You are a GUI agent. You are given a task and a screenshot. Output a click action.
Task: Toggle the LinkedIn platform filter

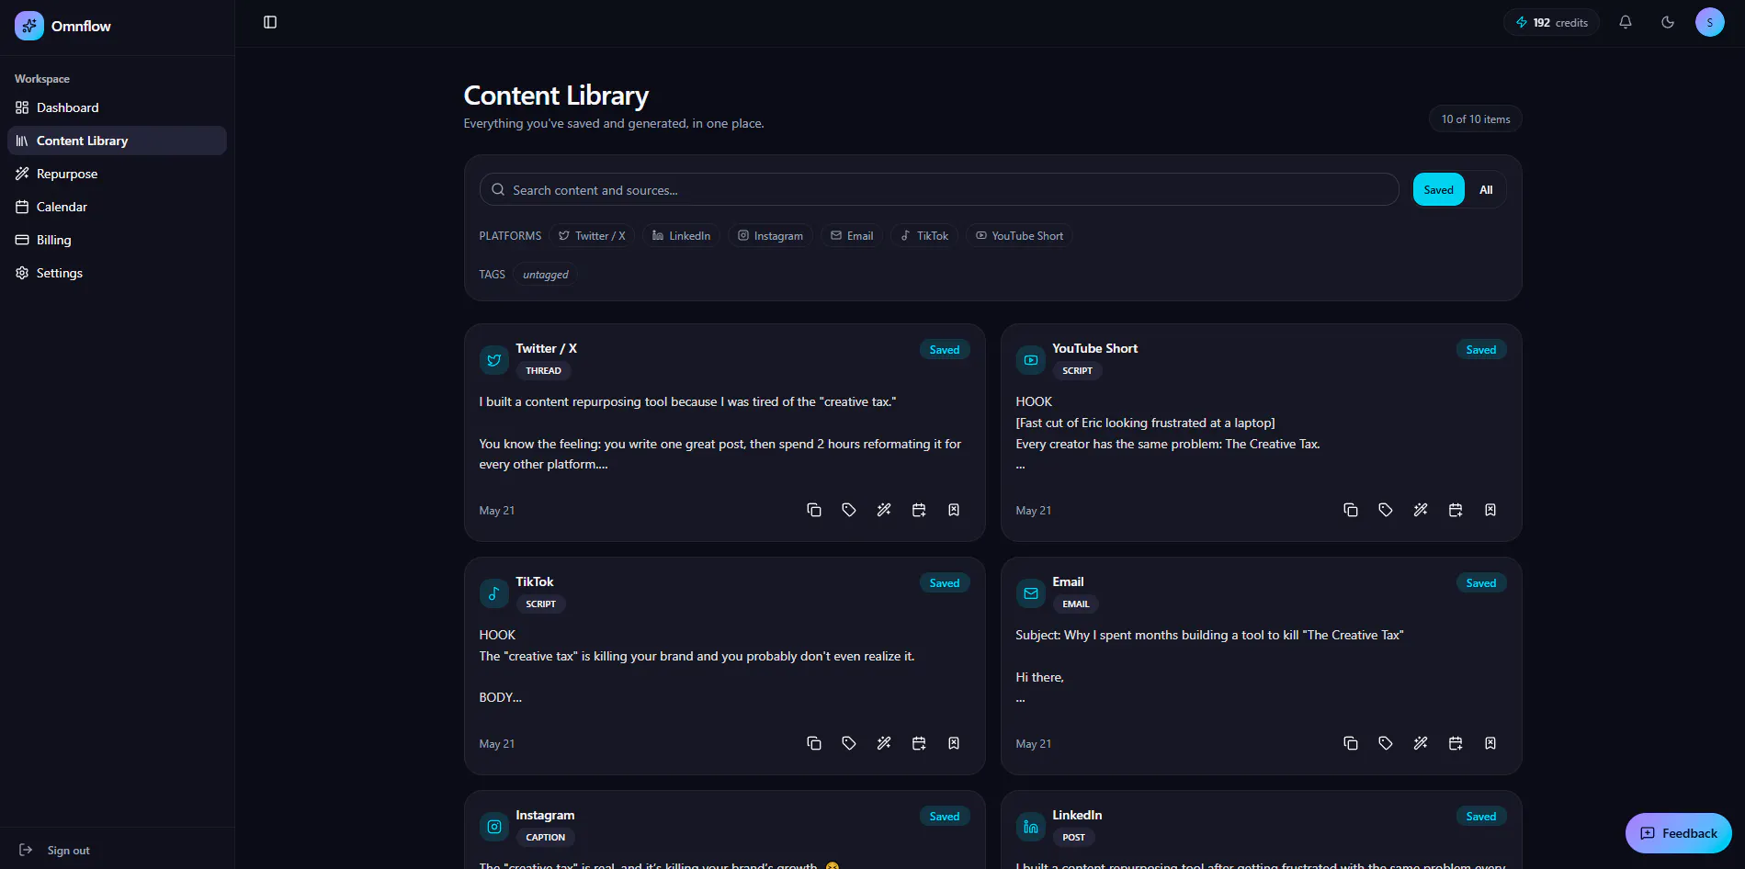[x=681, y=236]
